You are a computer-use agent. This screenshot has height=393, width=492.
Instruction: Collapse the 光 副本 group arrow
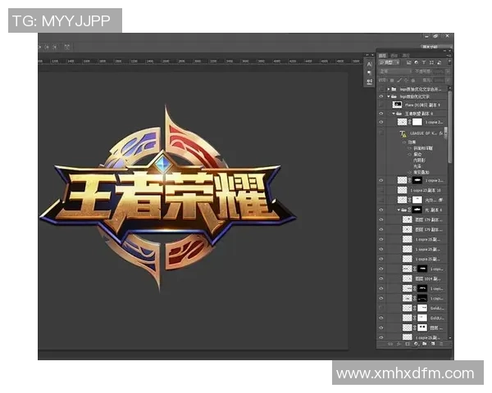pos(399,210)
